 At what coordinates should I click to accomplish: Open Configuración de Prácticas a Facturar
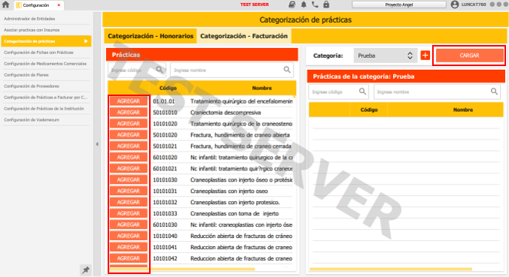pyautogui.click(x=45, y=98)
